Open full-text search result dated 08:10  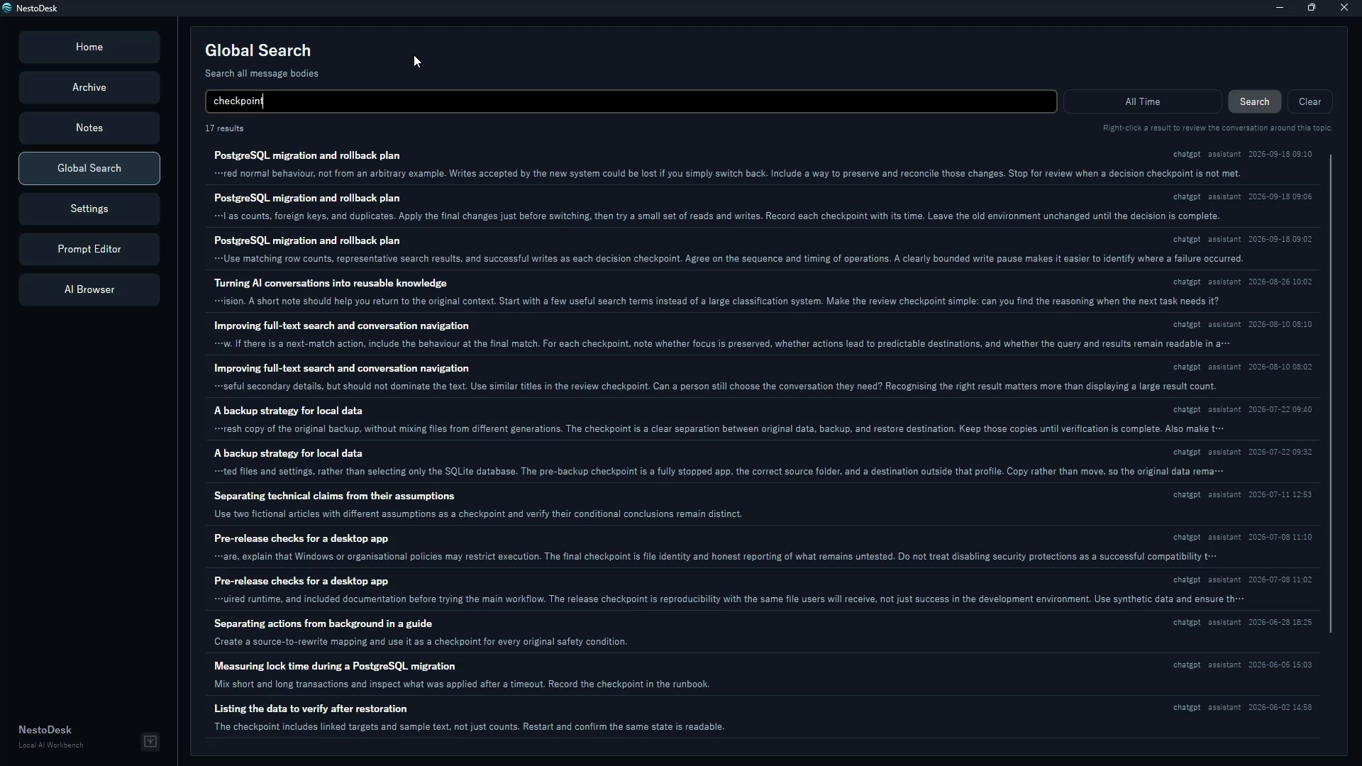pos(763,334)
